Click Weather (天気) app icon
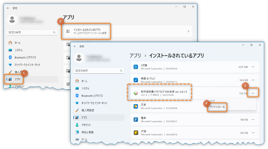 136,106
